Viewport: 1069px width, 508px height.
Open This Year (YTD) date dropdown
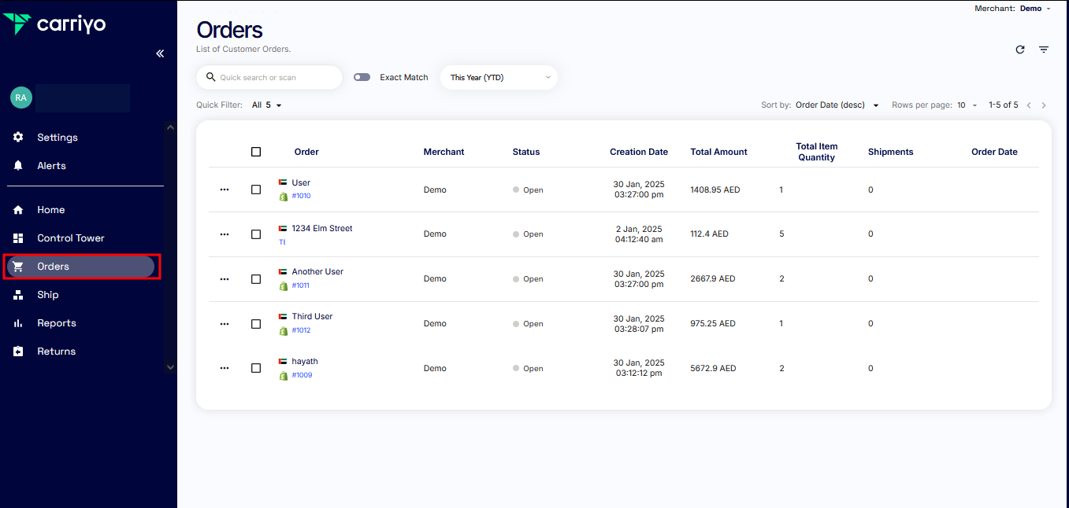click(x=499, y=78)
